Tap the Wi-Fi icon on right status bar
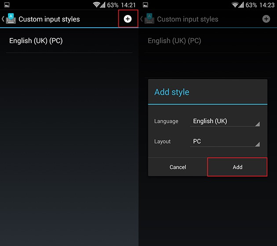Screen dimensions: 277x246 point(235,4)
